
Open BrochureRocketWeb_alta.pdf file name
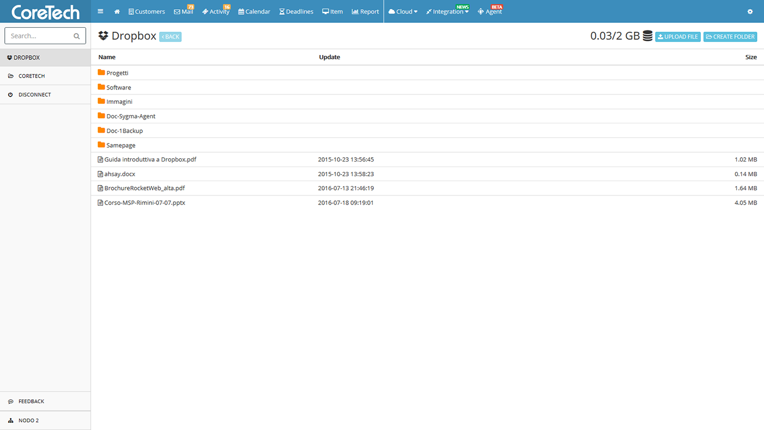(145, 188)
